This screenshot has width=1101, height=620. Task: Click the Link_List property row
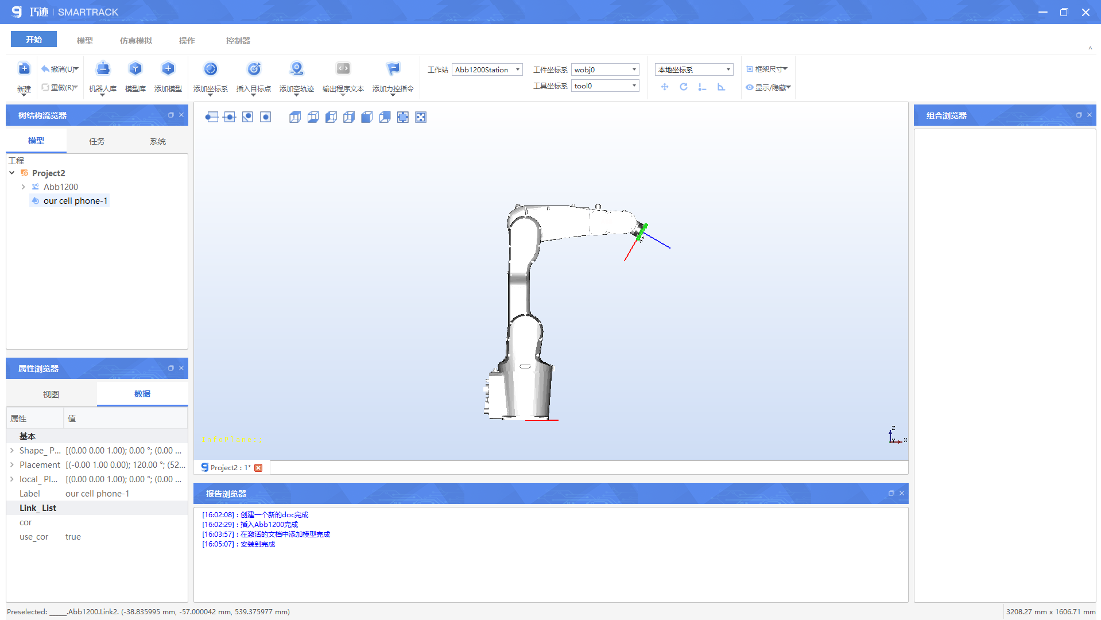(x=97, y=508)
